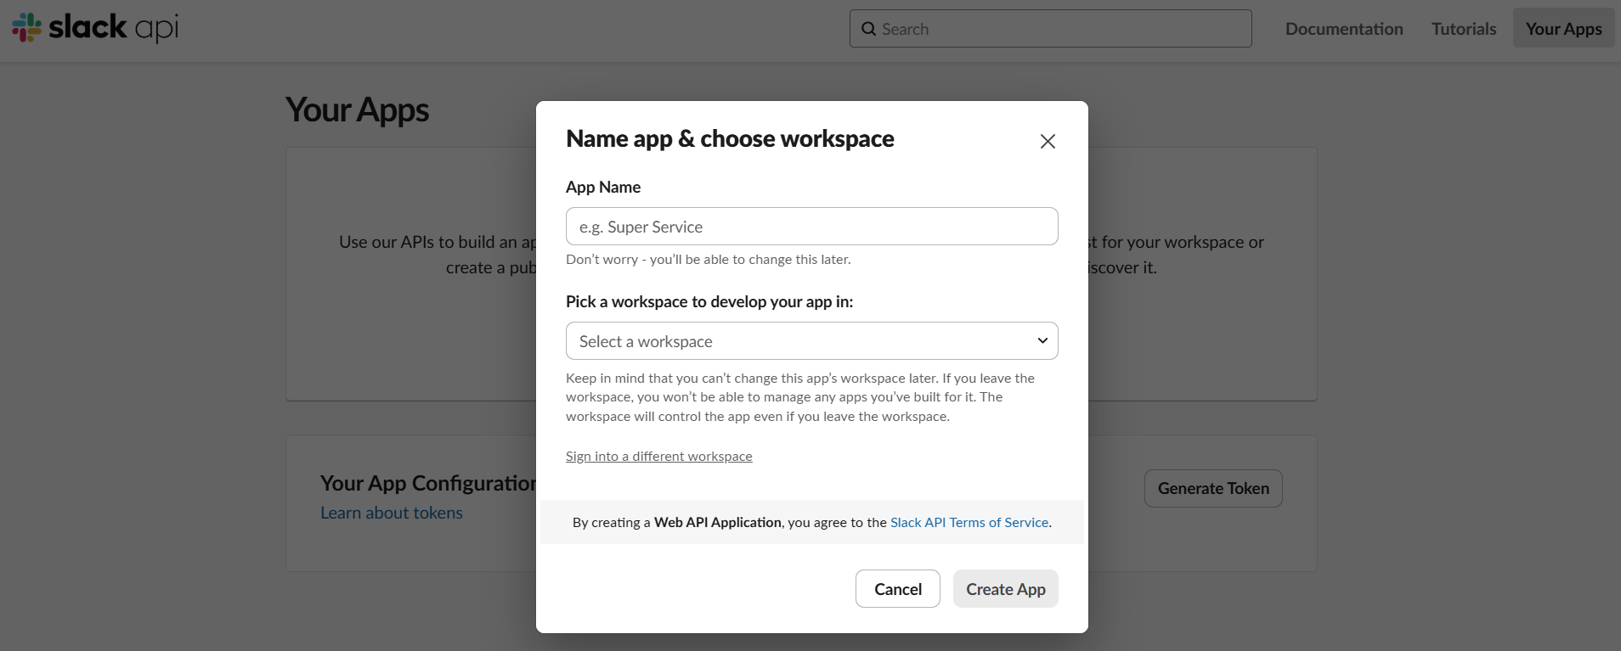Viewport: 1621px width, 651px height.
Task: Click the Keep in mind workspace warning text
Action: click(800, 397)
